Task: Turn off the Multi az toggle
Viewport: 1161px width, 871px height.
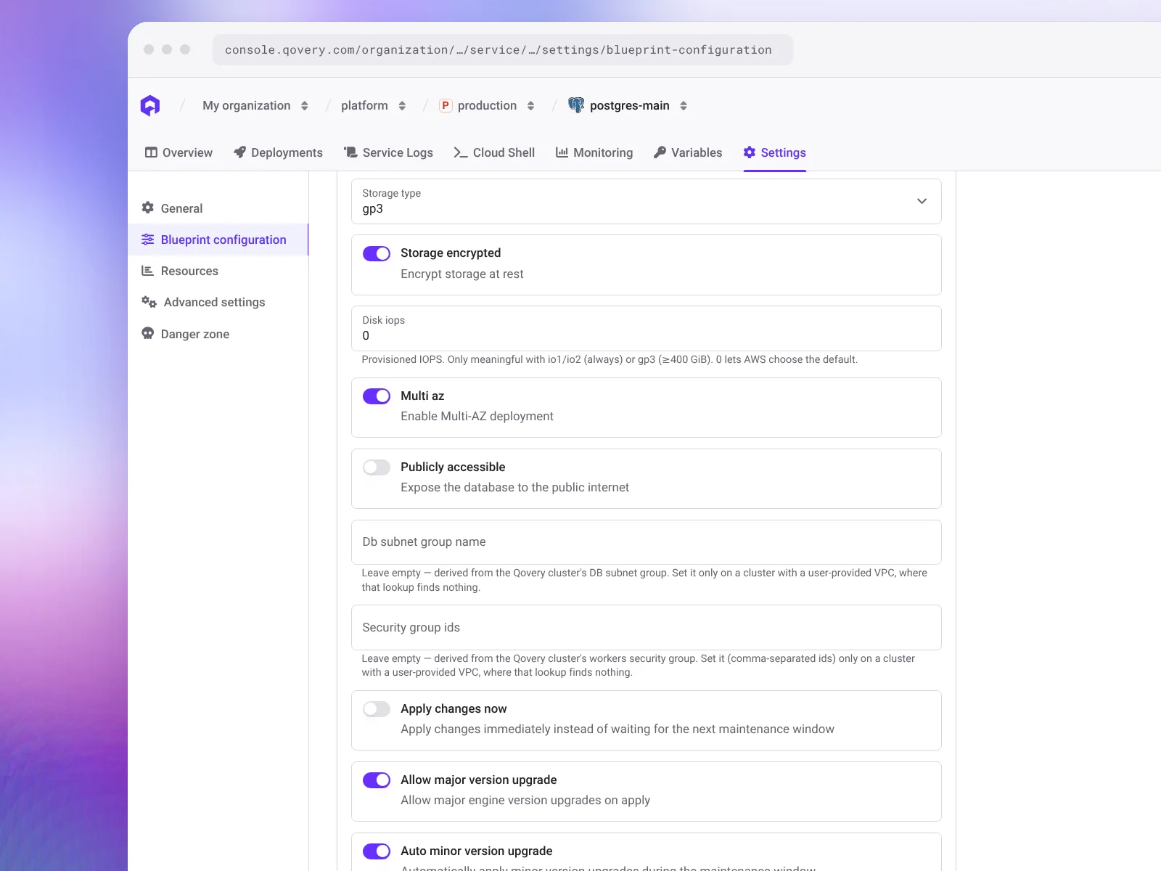Action: click(x=377, y=396)
